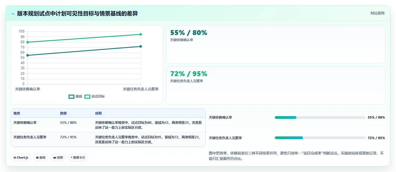
Task: Click the 基线 legend color box
Action: [71, 97]
